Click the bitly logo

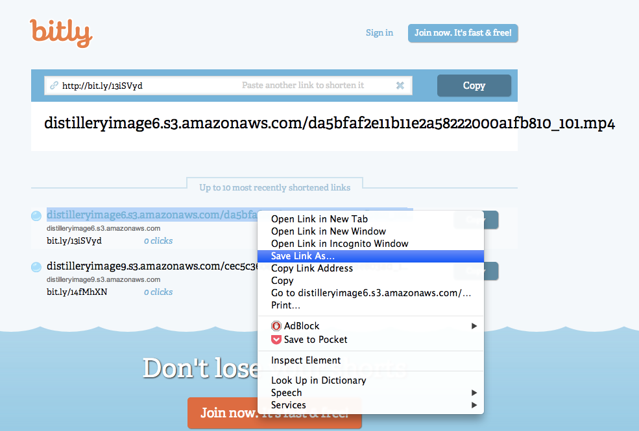tap(61, 33)
